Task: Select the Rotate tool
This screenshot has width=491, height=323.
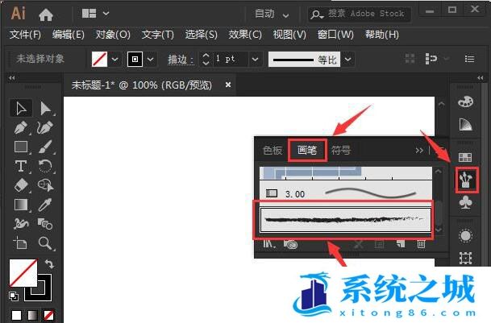Action: tap(46, 166)
